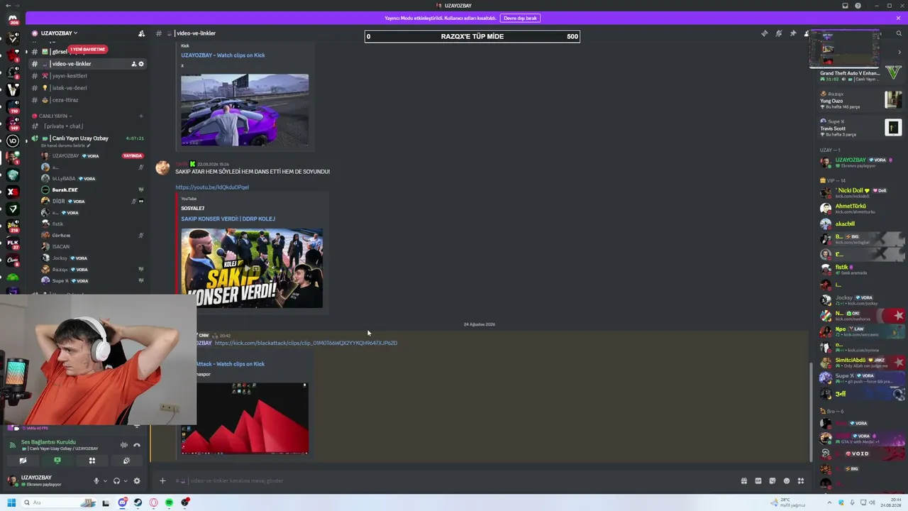Select the video-ve-linkler channel
Image resolution: width=908 pixels, height=511 pixels.
pyautogui.click(x=88, y=64)
